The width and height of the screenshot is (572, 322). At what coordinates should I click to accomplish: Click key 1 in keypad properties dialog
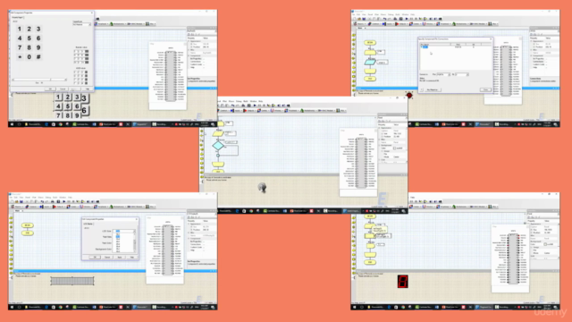[20, 29]
